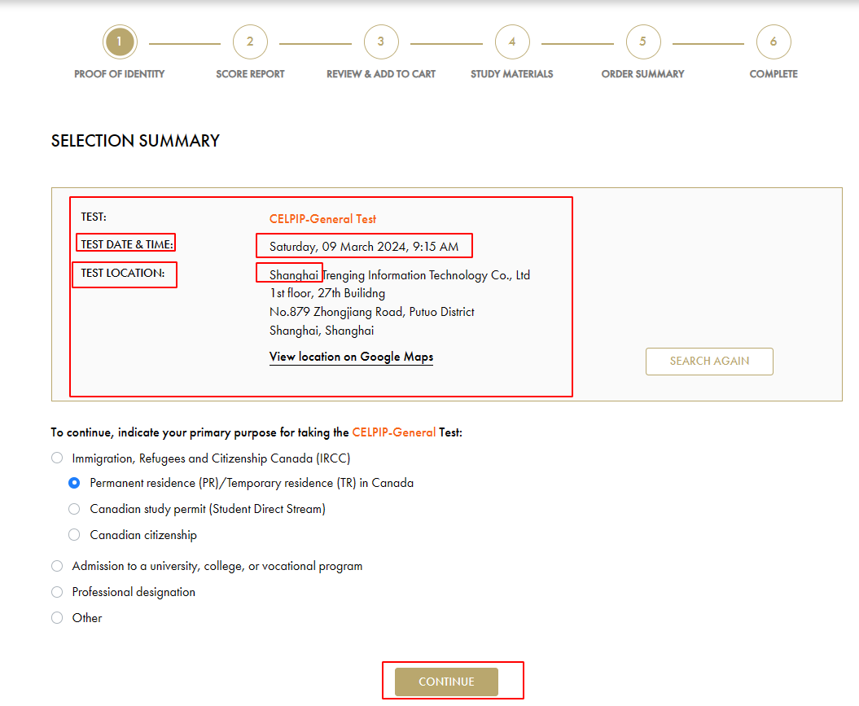859x706 pixels.
Task: Click the 1st floor, 27th Builidng address line
Action: 327,294
